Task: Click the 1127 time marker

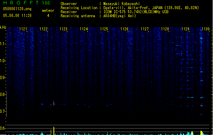Action: tap(145, 29)
